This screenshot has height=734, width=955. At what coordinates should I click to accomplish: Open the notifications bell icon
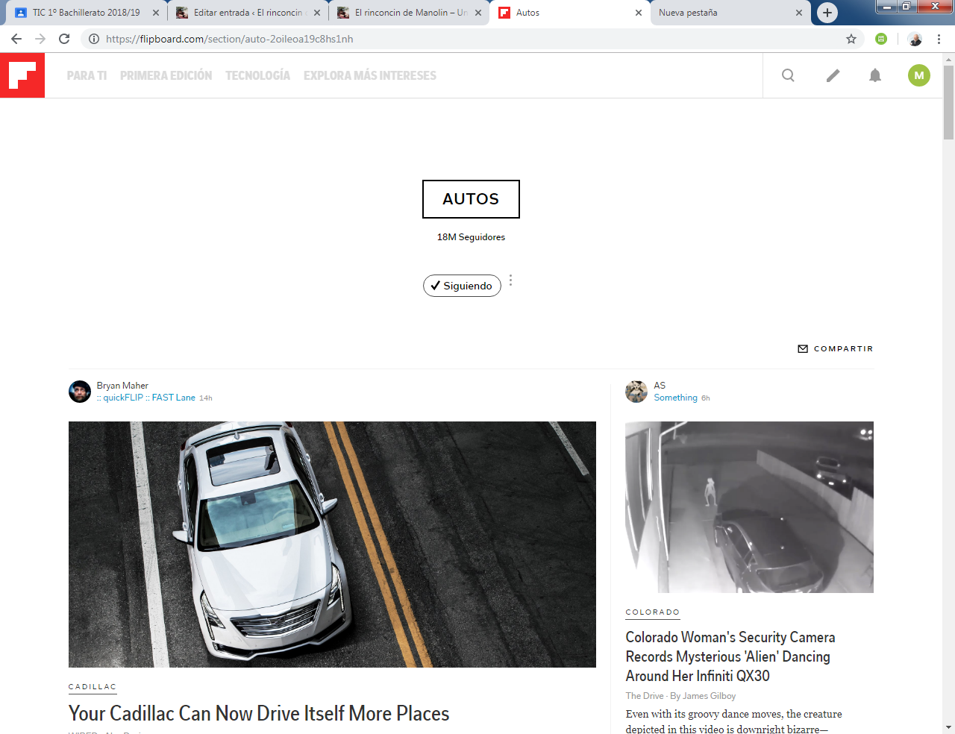(x=875, y=75)
